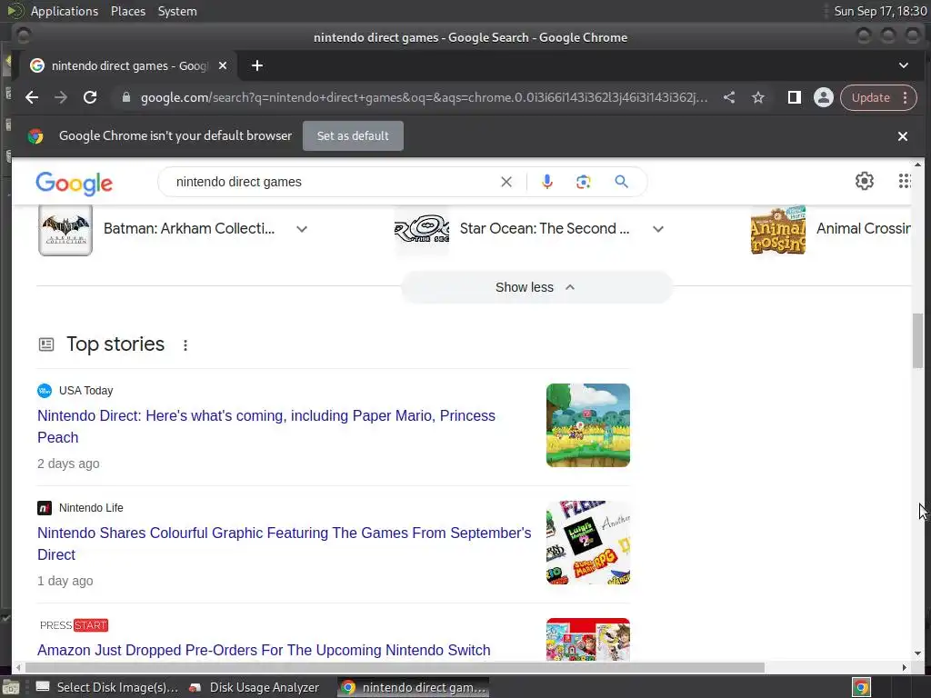The height and width of the screenshot is (698, 931).
Task: Open the Applications menu
Action: (65, 11)
